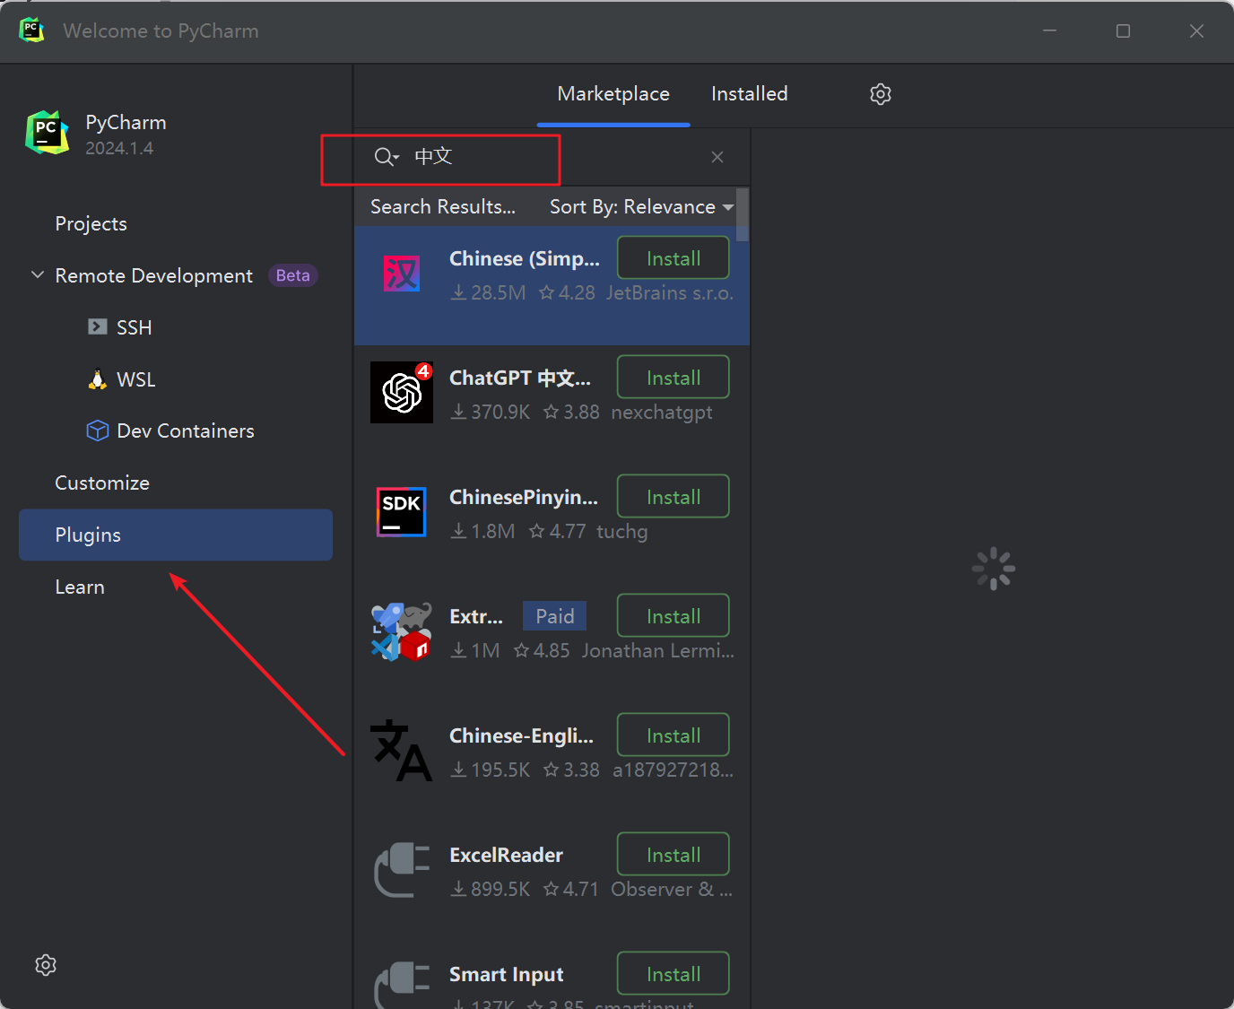
Task: Switch to the Installed tab
Action: point(749,94)
